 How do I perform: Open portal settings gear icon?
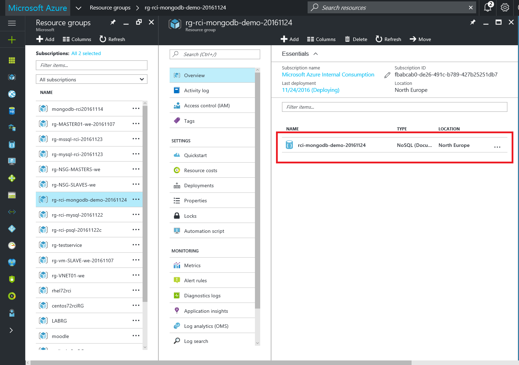click(x=505, y=7)
